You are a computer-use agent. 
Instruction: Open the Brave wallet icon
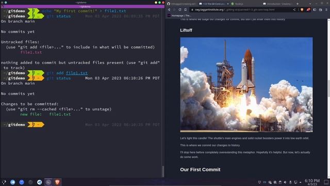(321, 10)
